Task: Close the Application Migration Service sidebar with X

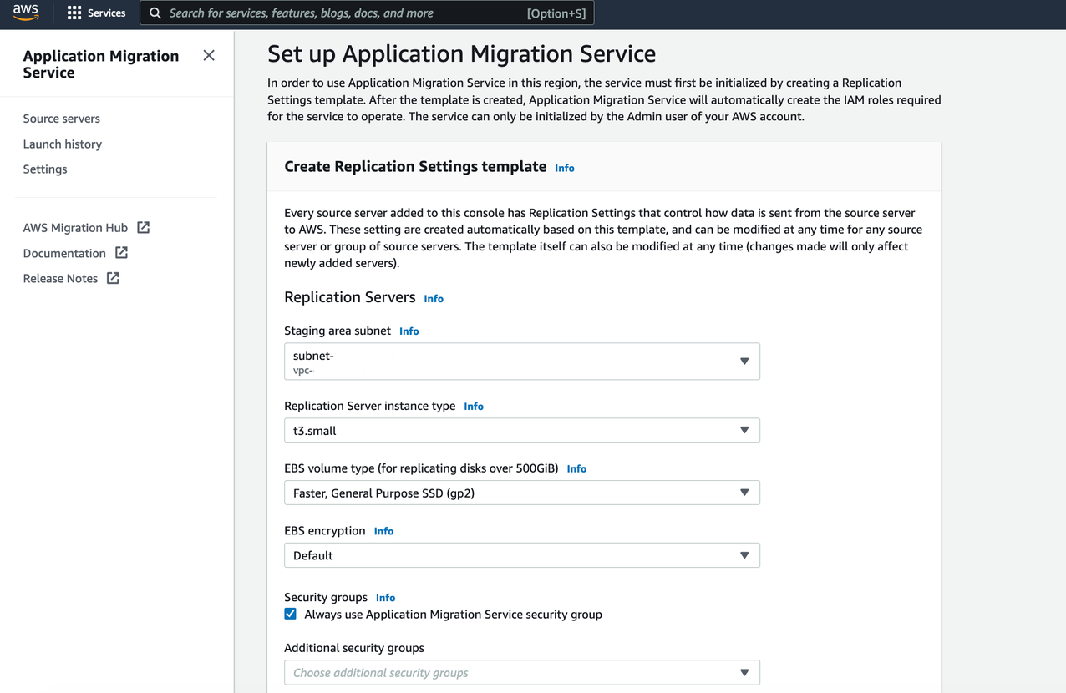Action: click(x=208, y=55)
